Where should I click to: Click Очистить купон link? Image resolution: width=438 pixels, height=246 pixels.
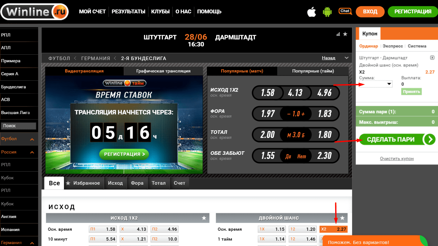(397, 158)
